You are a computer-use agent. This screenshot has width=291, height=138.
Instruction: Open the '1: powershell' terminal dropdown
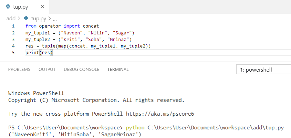(263, 70)
